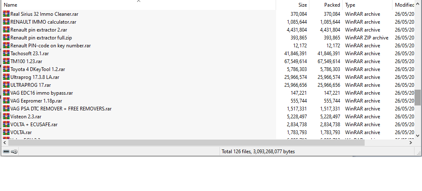Image resolution: width=422 pixels, height=191 pixels.
Task: Click packed value 1,783,793 for VOLTA.rar
Action: [x=330, y=132]
